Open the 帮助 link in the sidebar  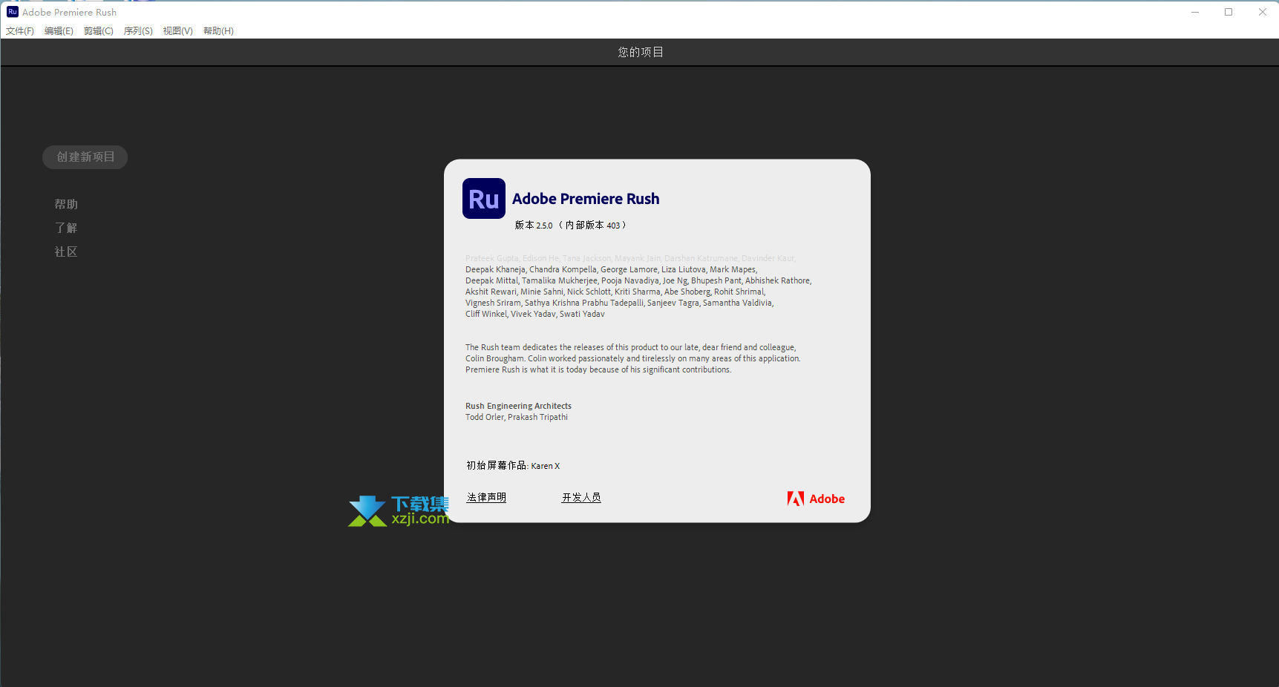click(66, 204)
